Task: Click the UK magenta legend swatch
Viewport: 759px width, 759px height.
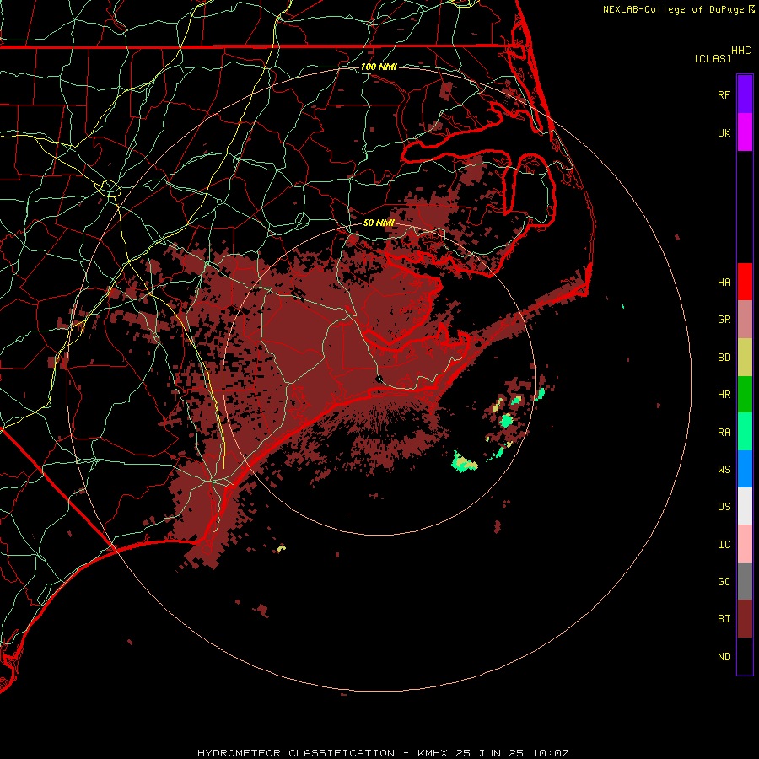Action: click(745, 132)
